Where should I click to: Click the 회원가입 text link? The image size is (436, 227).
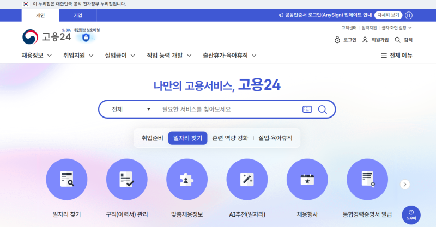[x=380, y=40]
